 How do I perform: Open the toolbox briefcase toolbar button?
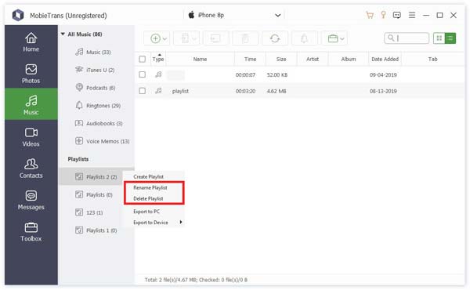334,38
